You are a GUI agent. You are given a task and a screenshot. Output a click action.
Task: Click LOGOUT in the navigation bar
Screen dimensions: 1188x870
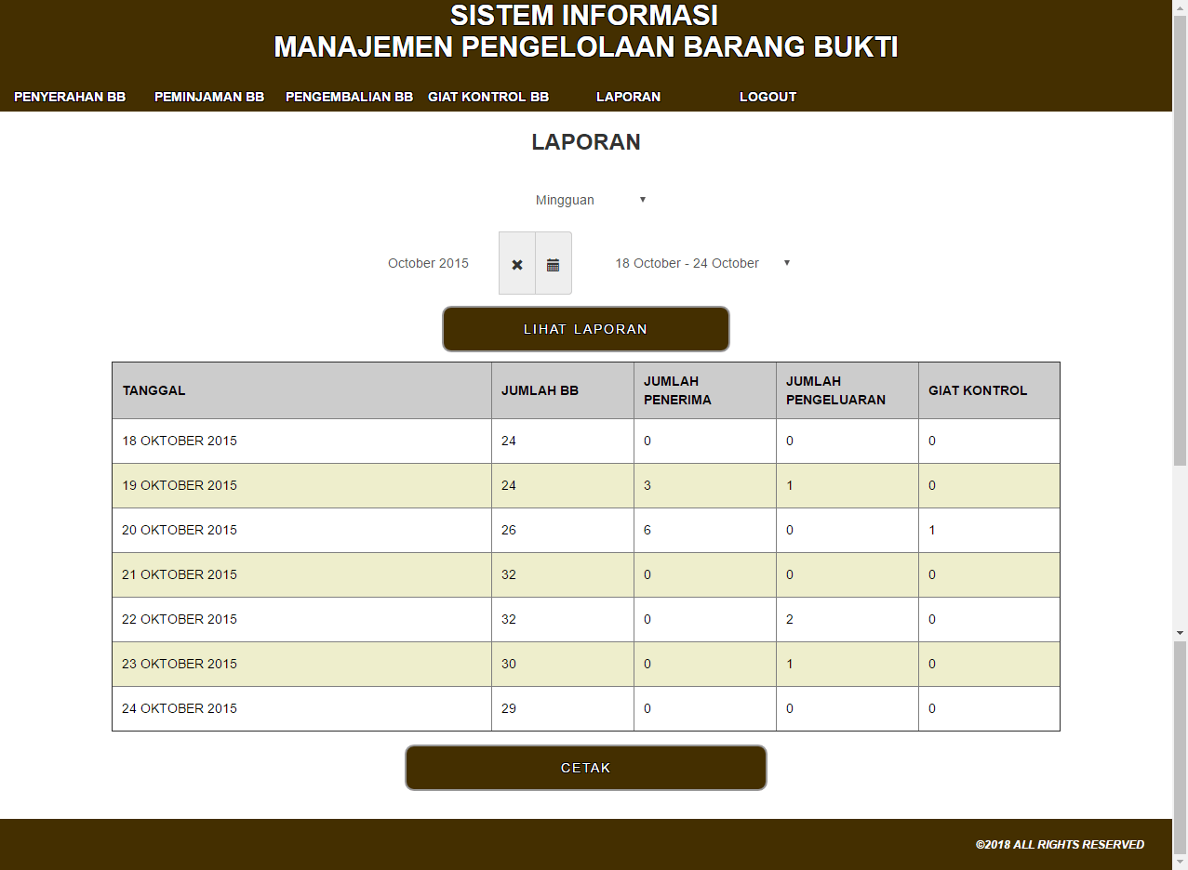(x=768, y=97)
